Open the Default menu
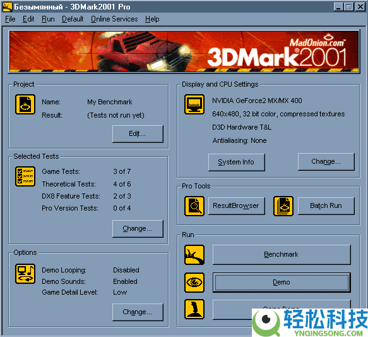Image resolution: width=368 pixels, height=337 pixels. pos(73,19)
